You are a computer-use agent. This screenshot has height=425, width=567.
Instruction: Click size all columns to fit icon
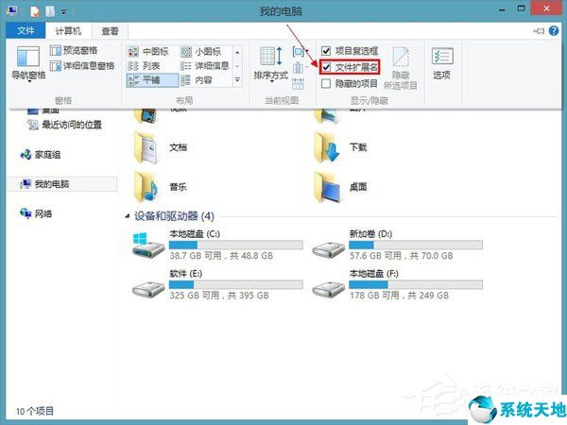[298, 83]
